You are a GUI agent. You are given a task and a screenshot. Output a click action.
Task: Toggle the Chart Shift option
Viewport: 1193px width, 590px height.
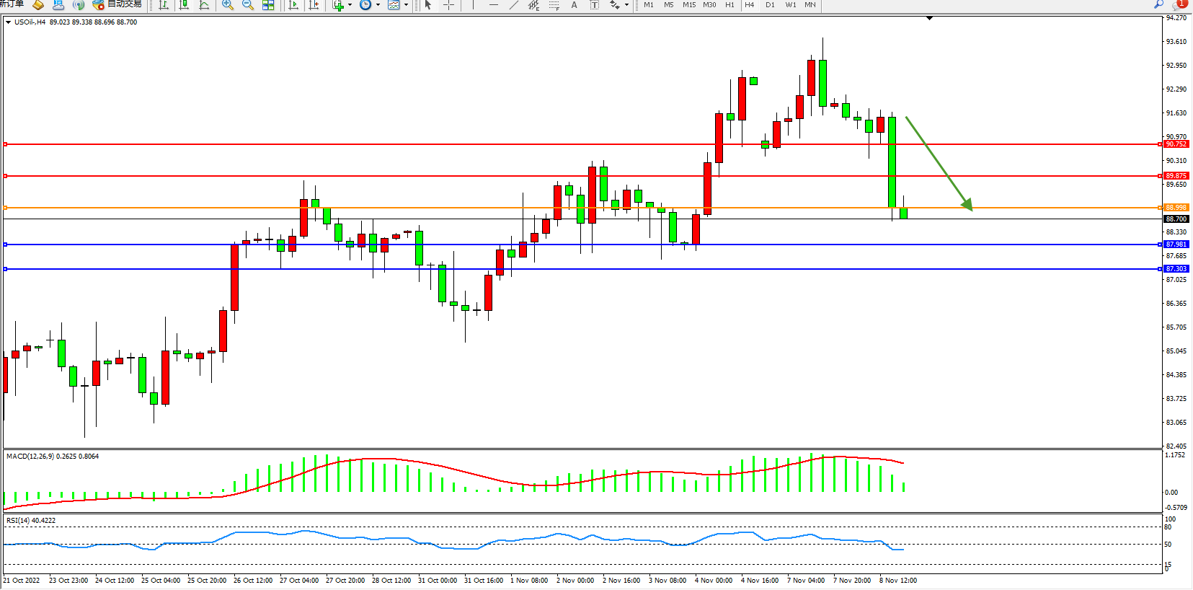pos(314,5)
